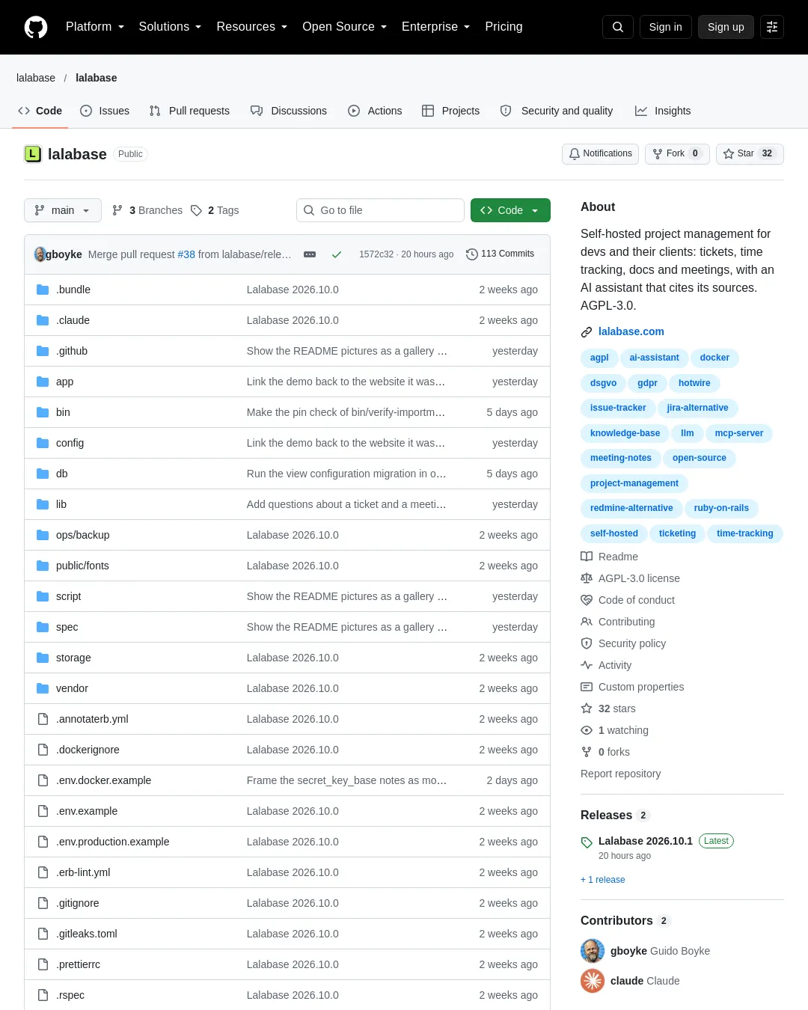Open the Insights tab
This screenshot has height=1010, width=808.
(x=663, y=111)
